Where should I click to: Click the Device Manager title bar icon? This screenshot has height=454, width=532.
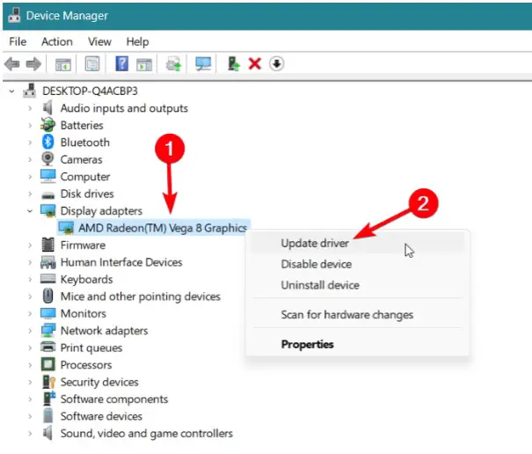[x=14, y=15]
